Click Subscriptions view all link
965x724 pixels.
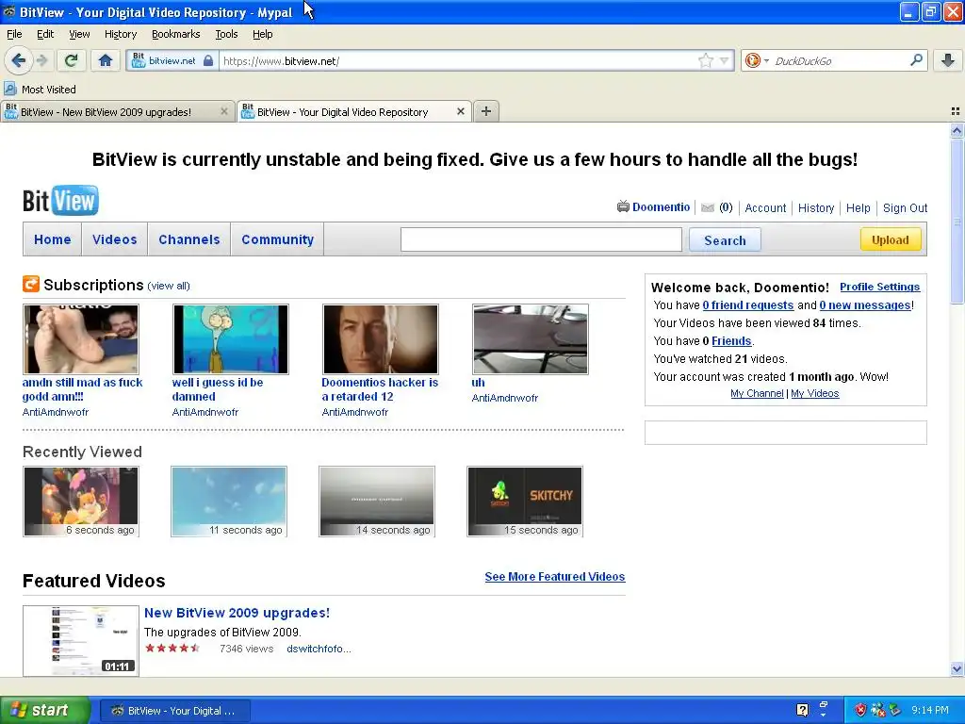169,286
